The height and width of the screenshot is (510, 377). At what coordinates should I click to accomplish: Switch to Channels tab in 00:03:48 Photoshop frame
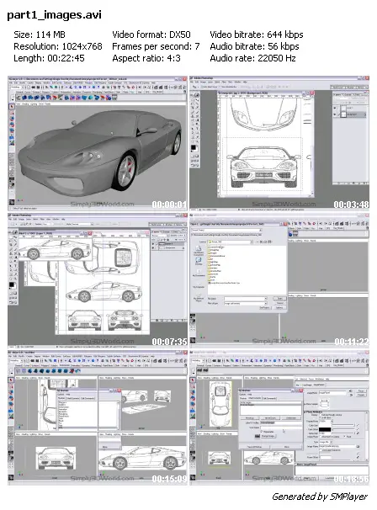pyautogui.click(x=348, y=94)
